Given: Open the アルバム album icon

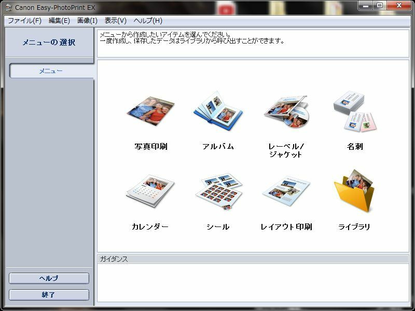Looking at the screenshot, I should coord(218,110).
